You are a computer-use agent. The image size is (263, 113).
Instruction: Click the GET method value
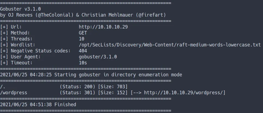point(83,33)
